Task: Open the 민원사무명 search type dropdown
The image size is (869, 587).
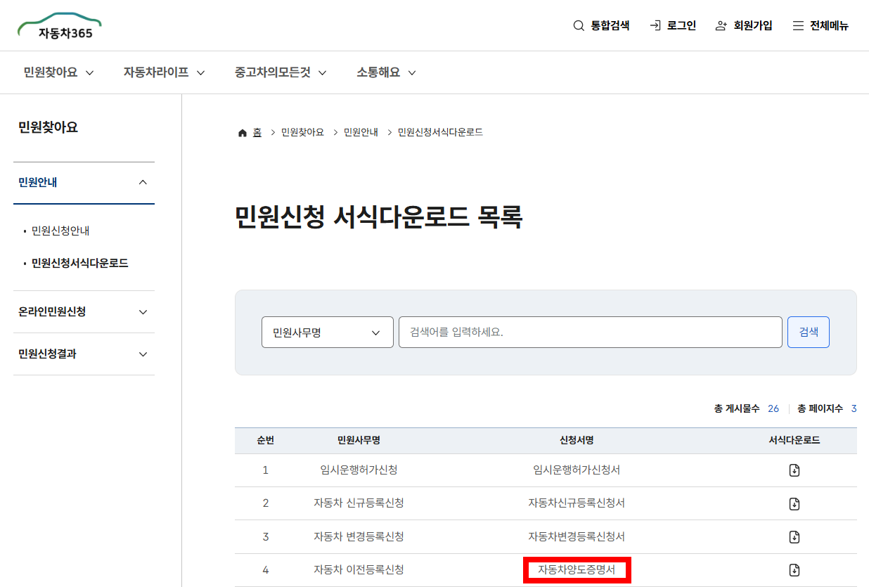Action: pos(328,333)
